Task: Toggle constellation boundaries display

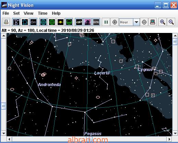Action: point(25,22)
